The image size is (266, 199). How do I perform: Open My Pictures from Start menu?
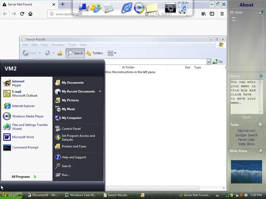pos(78,100)
